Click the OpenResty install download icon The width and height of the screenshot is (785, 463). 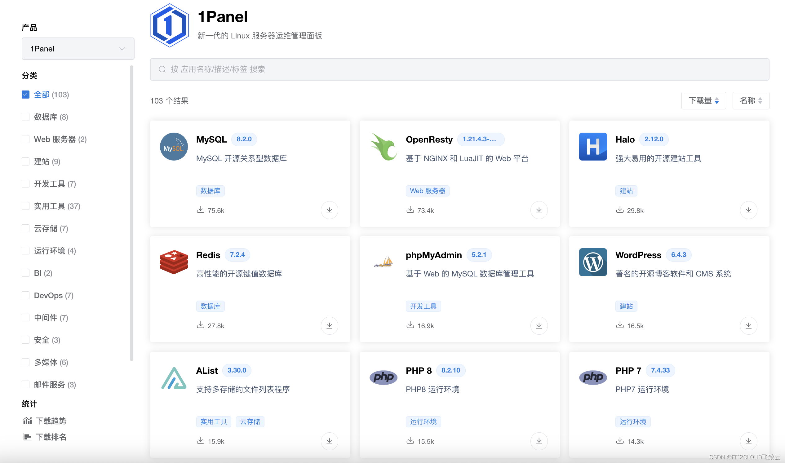[x=539, y=210]
